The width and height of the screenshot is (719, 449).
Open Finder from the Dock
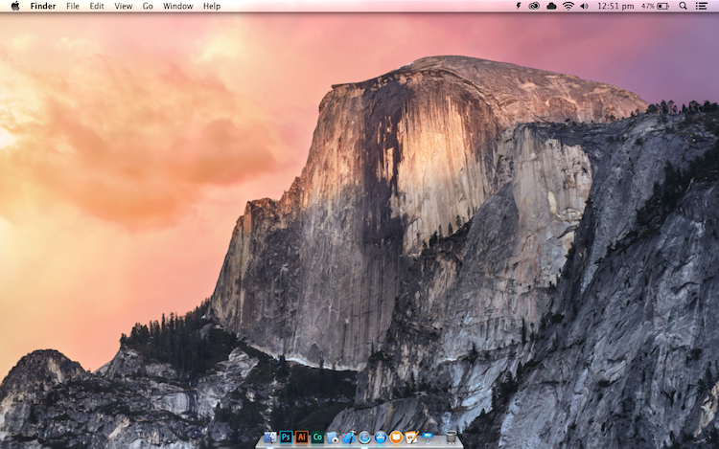coord(270,438)
